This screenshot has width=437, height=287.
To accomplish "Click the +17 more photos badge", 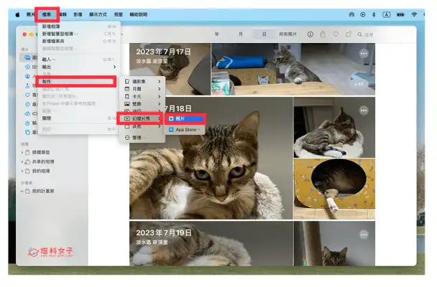I will (x=359, y=84).
